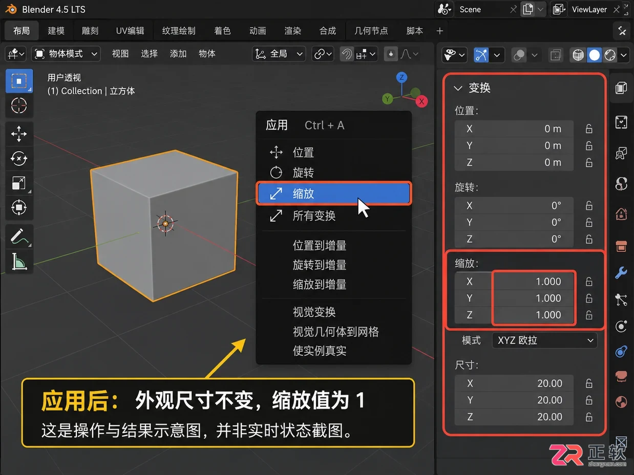Screen dimensions: 634x475
Task: Select the Box Select tool
Action: pyautogui.click(x=19, y=81)
